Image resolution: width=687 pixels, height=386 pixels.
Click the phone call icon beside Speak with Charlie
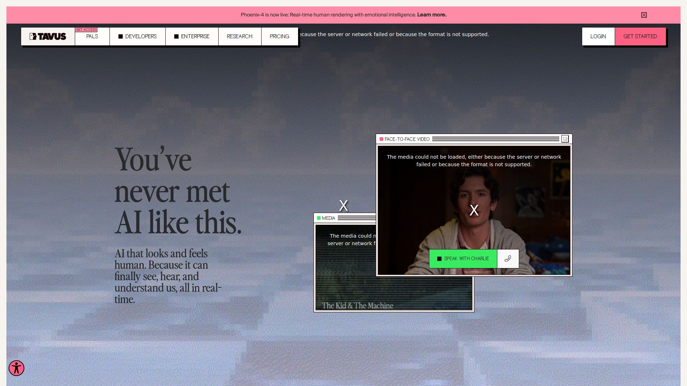pyautogui.click(x=508, y=259)
